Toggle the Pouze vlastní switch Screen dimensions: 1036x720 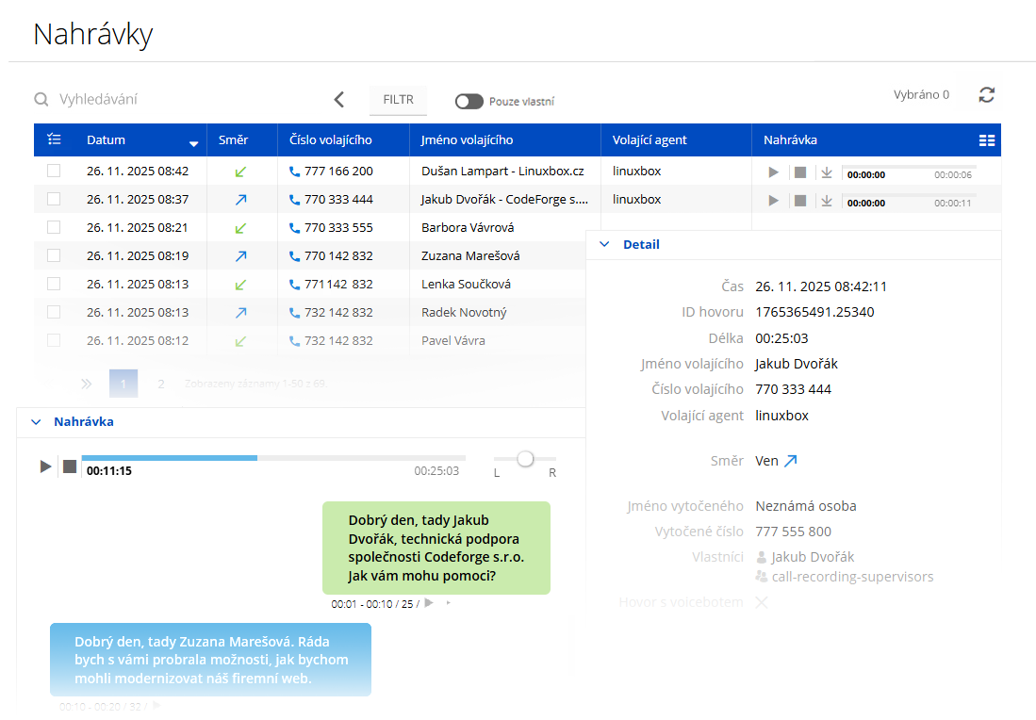pyautogui.click(x=469, y=101)
